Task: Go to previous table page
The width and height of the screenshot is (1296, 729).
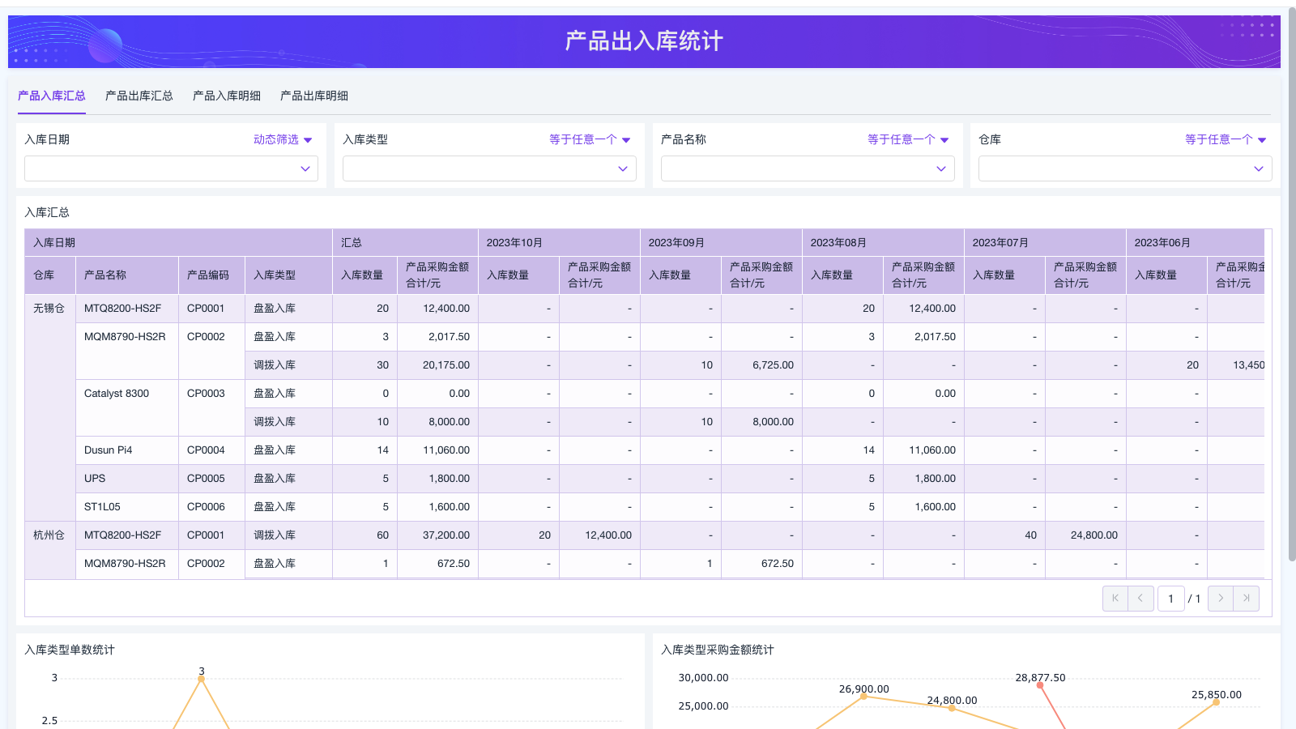Action: (x=1140, y=599)
